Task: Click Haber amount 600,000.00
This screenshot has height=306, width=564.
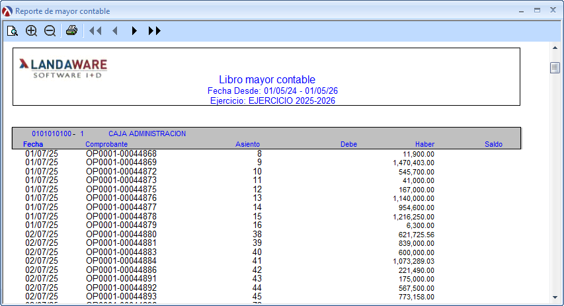Action: (417, 252)
